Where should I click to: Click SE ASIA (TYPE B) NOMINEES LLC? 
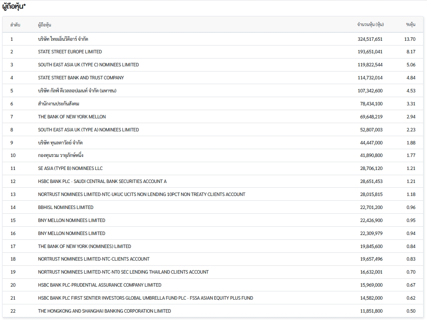pos(70,168)
